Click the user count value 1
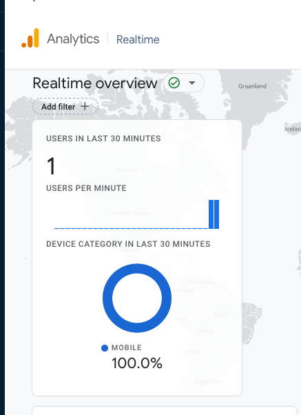The width and height of the screenshot is (301, 415). [51, 166]
